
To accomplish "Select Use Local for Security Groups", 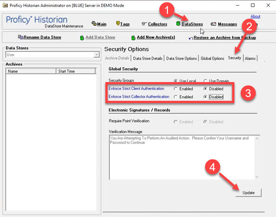I will click(175, 81).
